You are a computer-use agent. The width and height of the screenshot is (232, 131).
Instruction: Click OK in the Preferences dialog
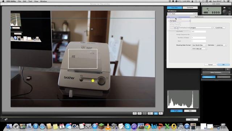pos(223,65)
